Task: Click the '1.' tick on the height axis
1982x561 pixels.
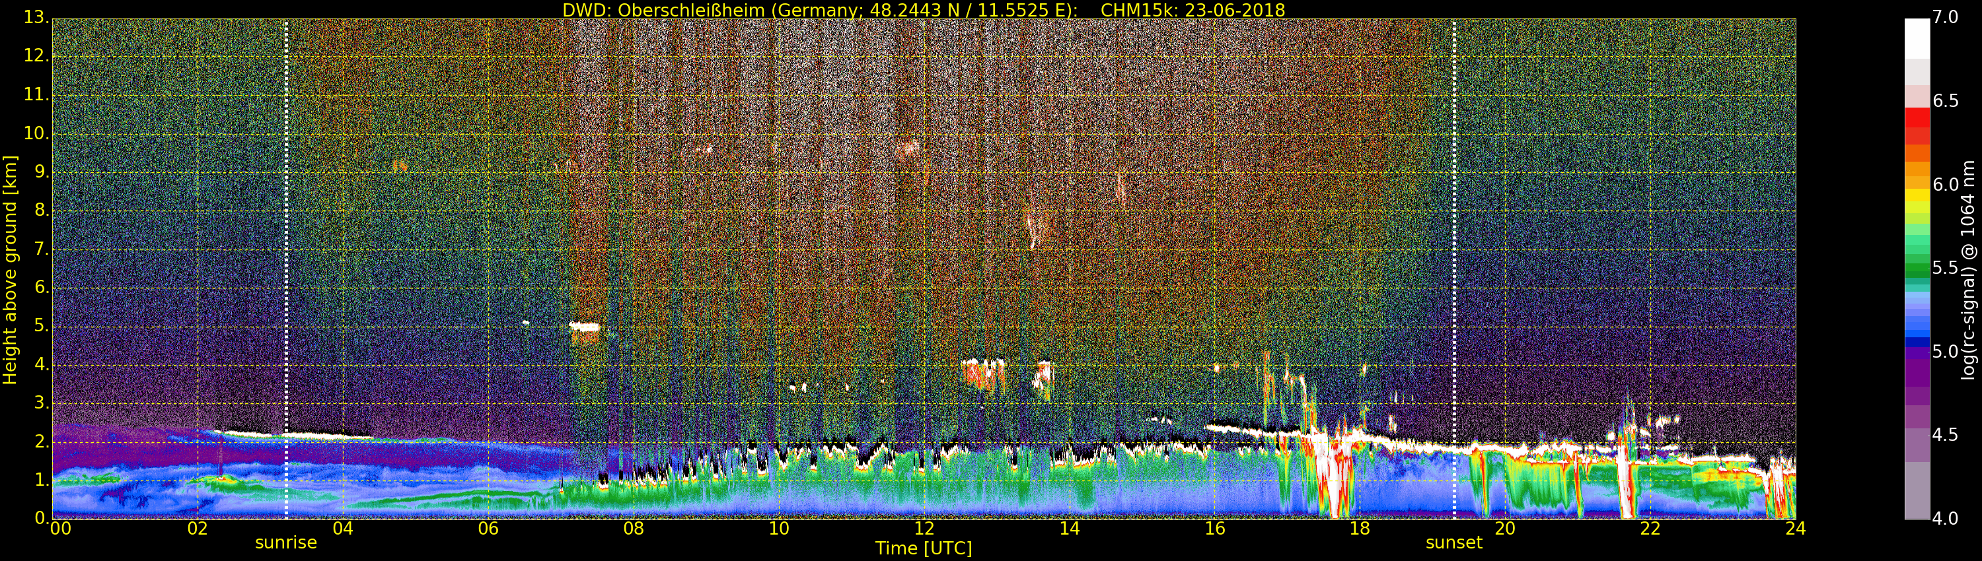Action: [42, 480]
